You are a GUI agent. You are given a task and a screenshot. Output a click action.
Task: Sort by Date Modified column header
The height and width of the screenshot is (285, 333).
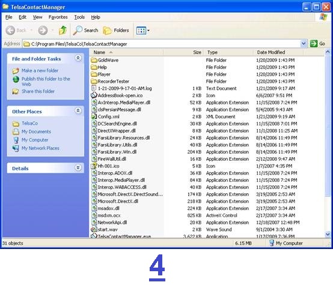click(x=278, y=52)
